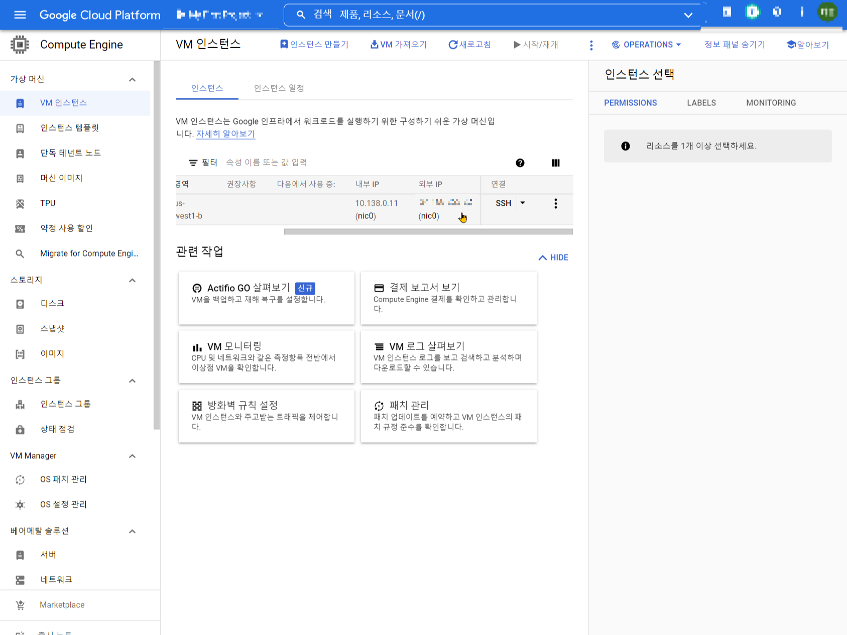Open the VM 로그 살펴보기 card
Image resolution: width=847 pixels, height=635 pixels.
click(x=449, y=357)
